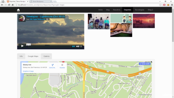The height and width of the screenshot is (98, 174).
Task: Select Deportes in the navbar
Action: coord(128,10)
